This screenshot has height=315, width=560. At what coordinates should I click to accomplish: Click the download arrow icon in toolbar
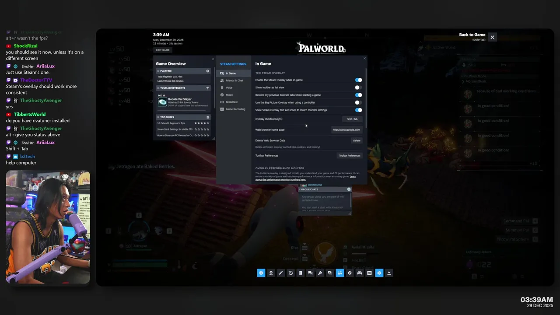[x=389, y=273]
